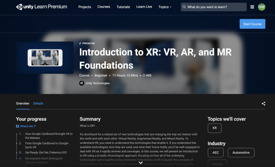Open Tutorials in navigation
Screen dimensions: 275x167
[x=123, y=7]
